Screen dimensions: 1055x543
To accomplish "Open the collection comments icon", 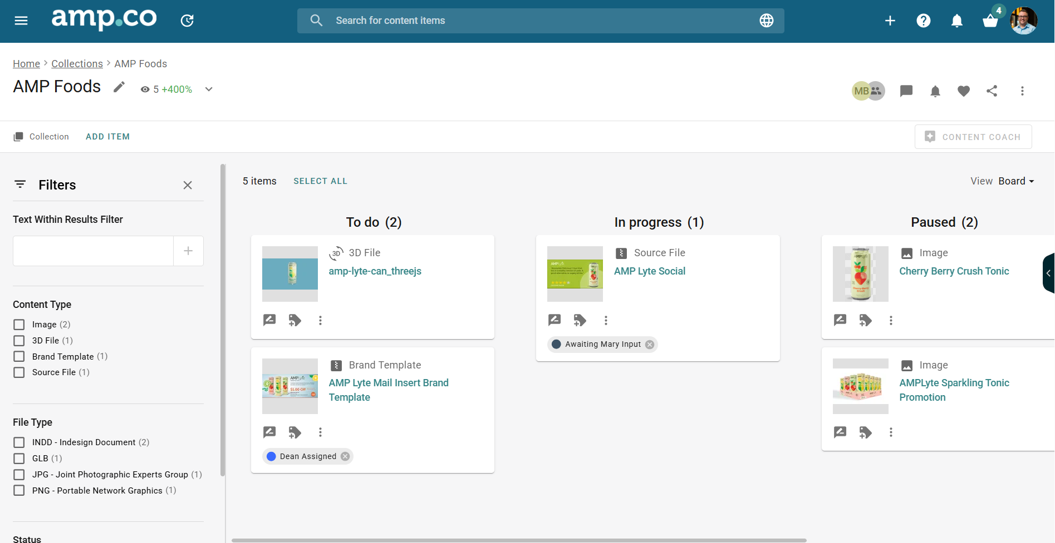I will pyautogui.click(x=906, y=91).
